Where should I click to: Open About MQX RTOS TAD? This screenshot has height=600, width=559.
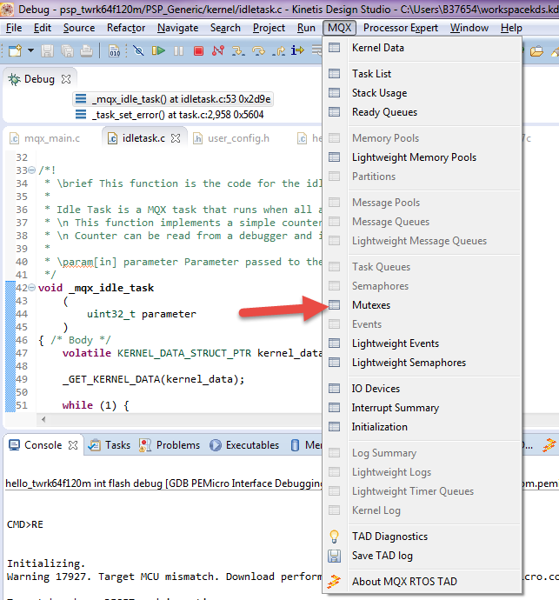[x=423, y=581]
